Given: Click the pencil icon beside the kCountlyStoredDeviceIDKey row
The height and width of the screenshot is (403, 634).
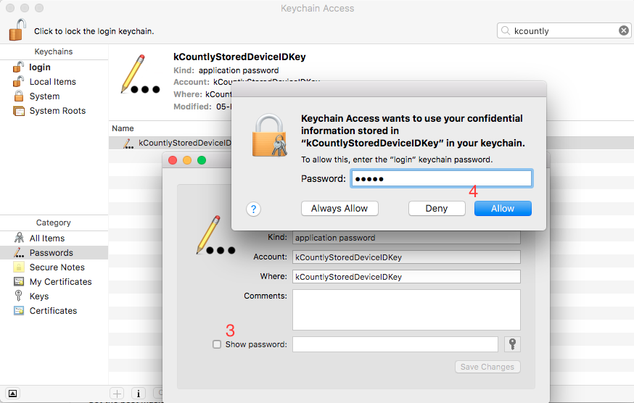Looking at the screenshot, I should tap(128, 144).
